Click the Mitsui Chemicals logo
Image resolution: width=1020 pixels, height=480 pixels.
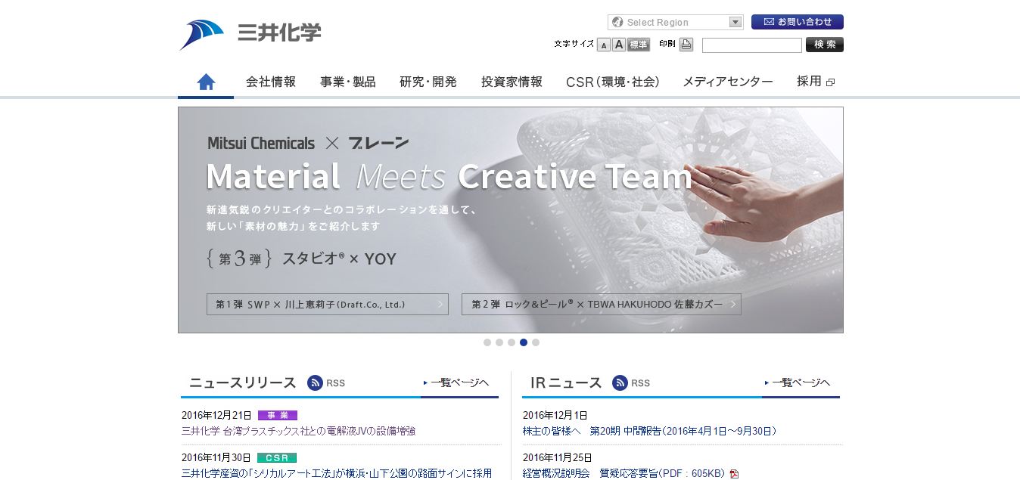[x=250, y=35]
